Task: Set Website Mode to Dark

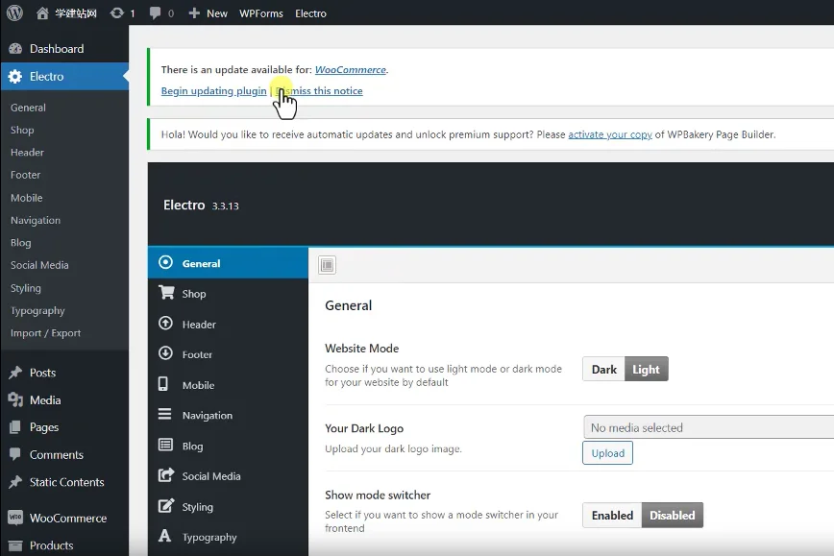Action: (x=603, y=369)
